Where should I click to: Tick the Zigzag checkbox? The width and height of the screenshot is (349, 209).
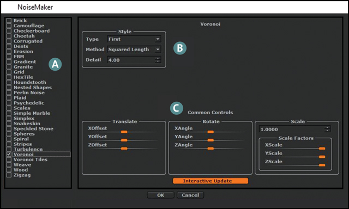point(9,175)
